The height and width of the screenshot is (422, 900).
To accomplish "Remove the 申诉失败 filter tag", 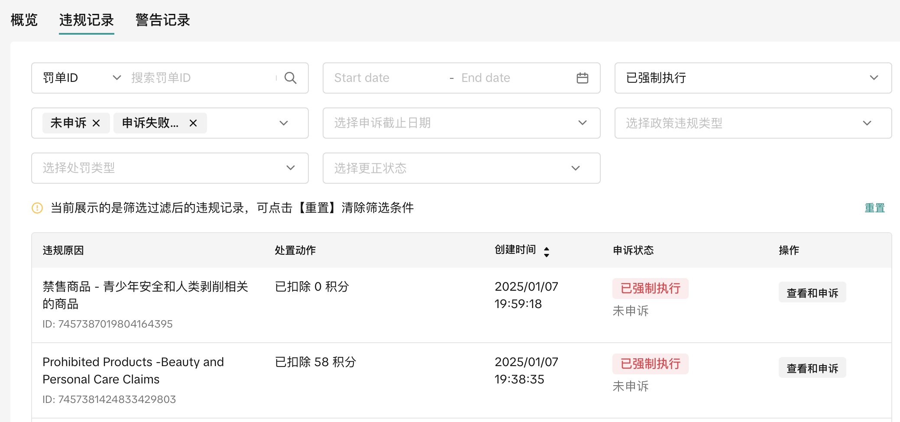I will coord(193,123).
